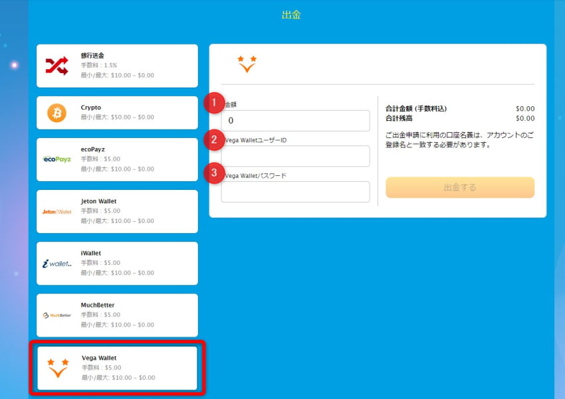This screenshot has width=565, height=399.
Task: Choose iWallet method title
Action: (x=91, y=253)
